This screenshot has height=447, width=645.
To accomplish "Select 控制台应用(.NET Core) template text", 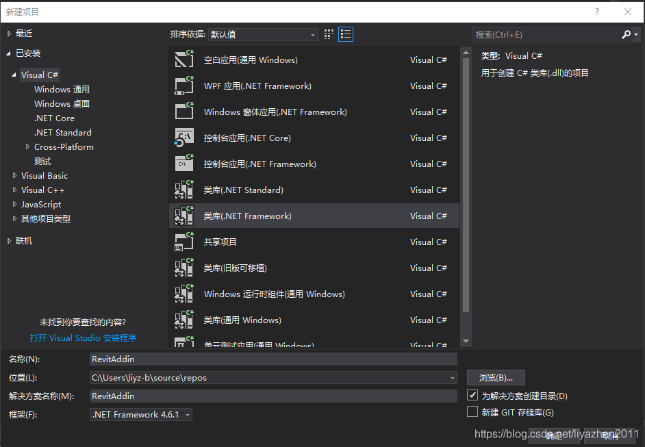I will [x=247, y=138].
